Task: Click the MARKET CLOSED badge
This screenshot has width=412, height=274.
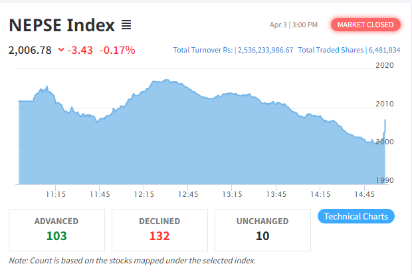Action: (365, 25)
